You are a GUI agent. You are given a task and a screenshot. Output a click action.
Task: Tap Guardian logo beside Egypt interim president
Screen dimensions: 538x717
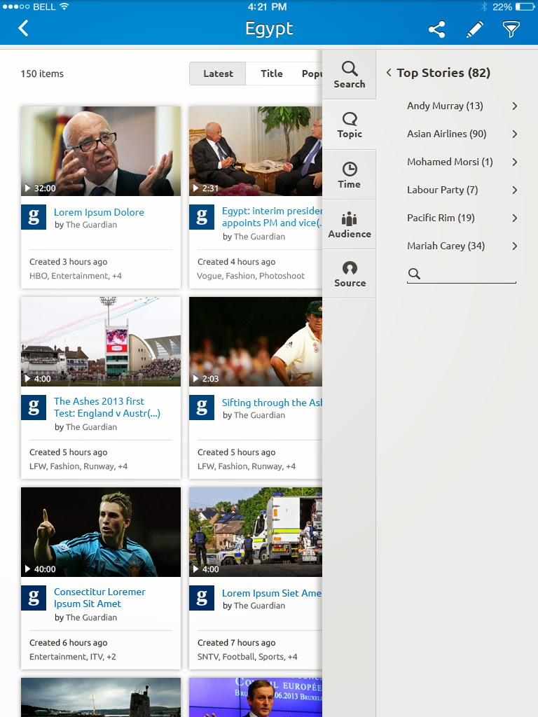pos(202,217)
